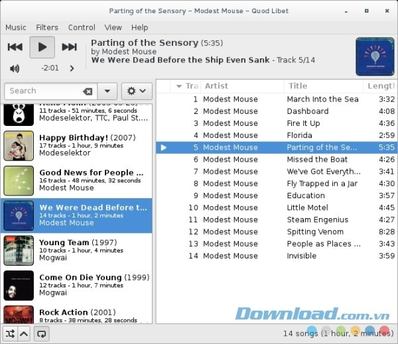
Task: Open the gear preferences menu
Action: [136, 91]
